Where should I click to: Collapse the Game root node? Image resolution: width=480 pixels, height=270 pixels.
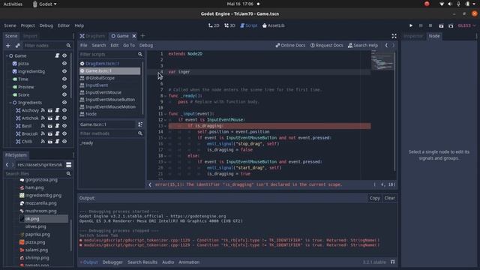click(7, 55)
